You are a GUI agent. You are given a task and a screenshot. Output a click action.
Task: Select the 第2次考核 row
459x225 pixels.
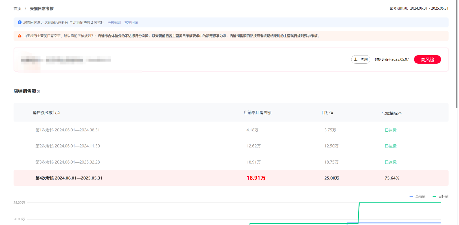67,146
